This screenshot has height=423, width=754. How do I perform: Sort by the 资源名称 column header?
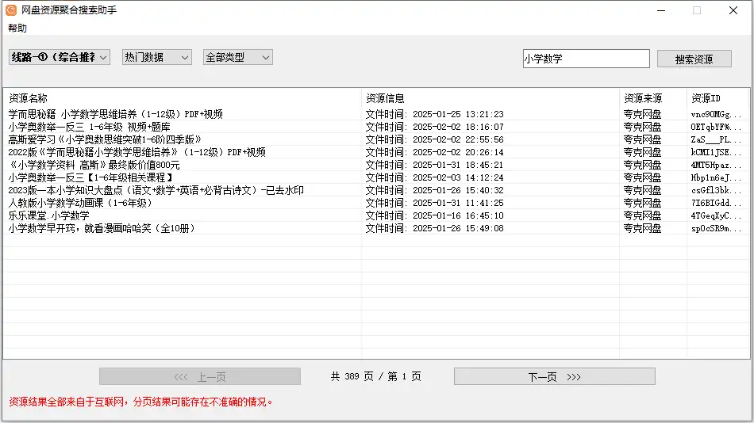coord(181,98)
